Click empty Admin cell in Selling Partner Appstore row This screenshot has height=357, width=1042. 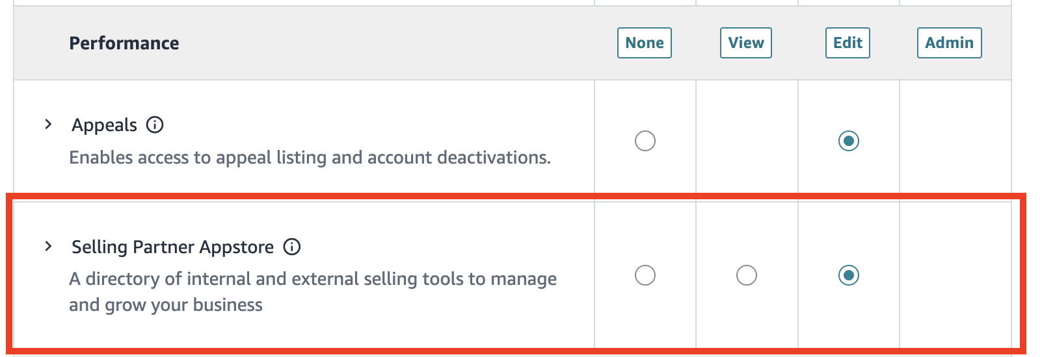tap(954, 275)
